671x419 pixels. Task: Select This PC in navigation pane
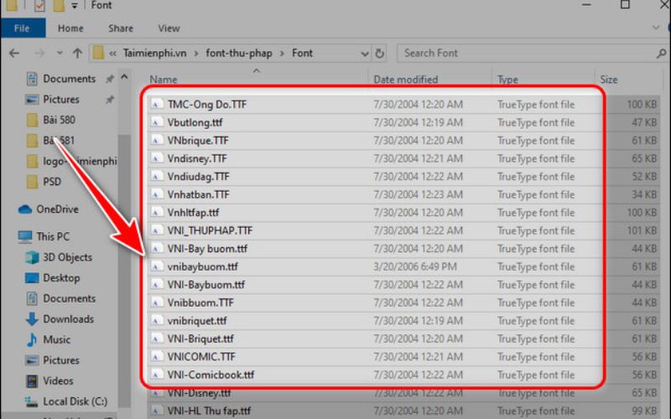tap(53, 236)
